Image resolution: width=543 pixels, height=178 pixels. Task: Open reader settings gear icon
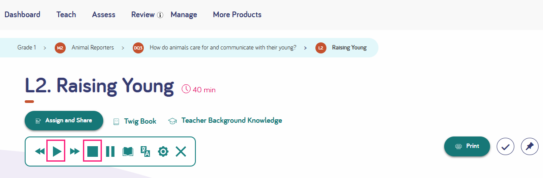click(x=163, y=151)
